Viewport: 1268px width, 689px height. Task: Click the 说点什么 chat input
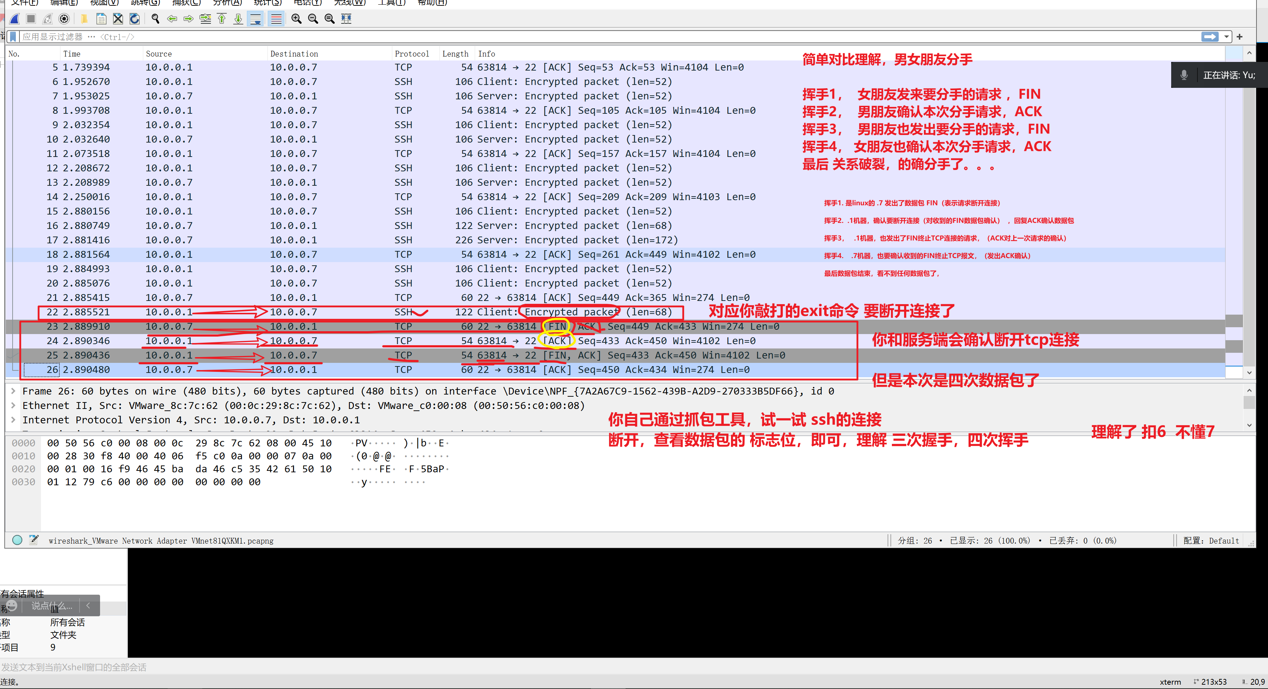52,606
